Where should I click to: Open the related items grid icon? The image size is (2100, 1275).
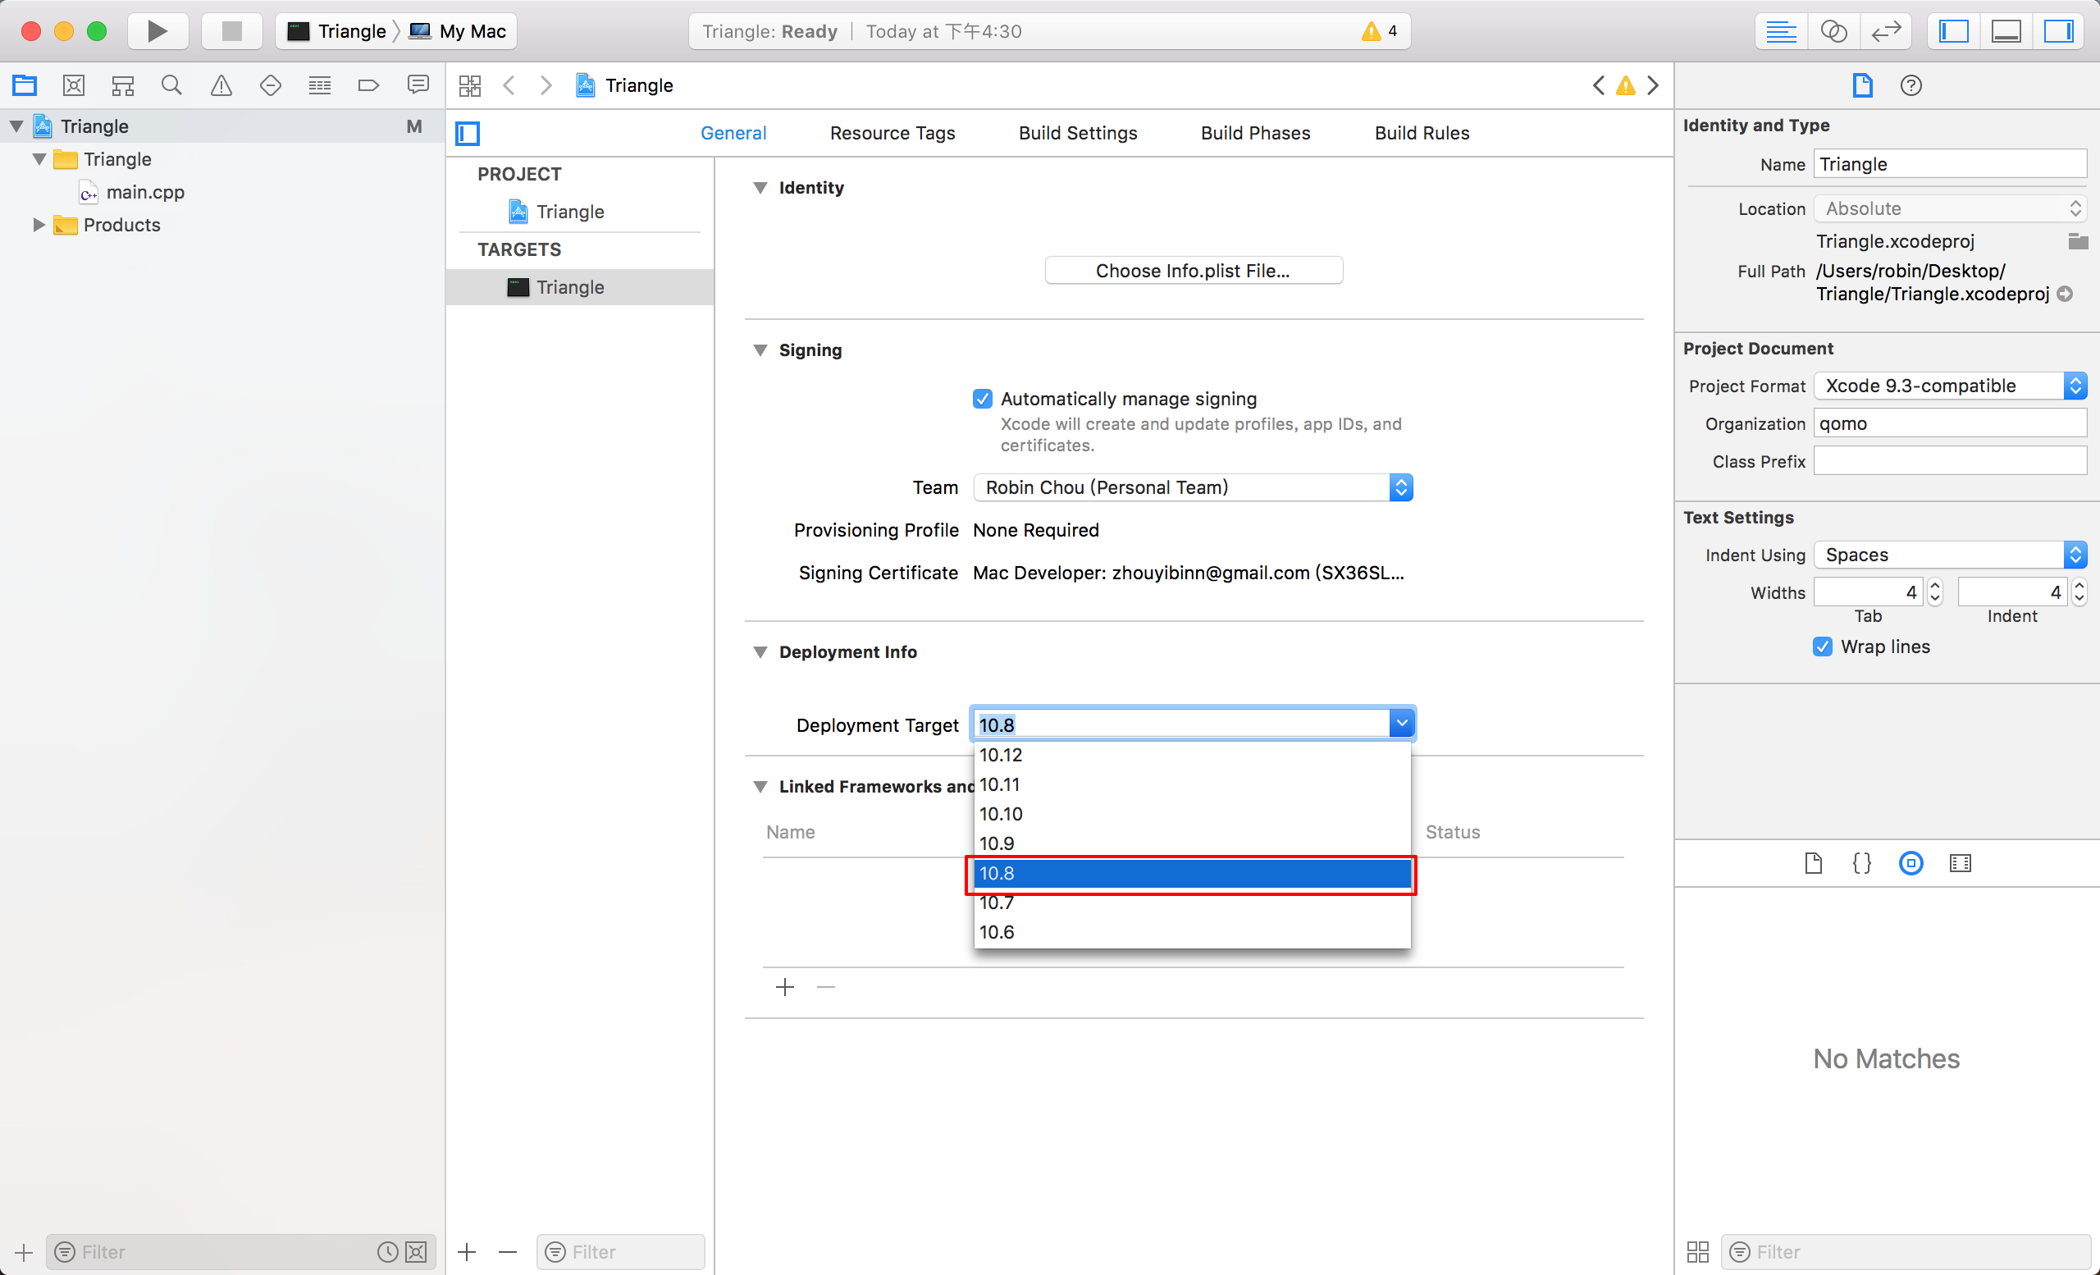coord(469,85)
